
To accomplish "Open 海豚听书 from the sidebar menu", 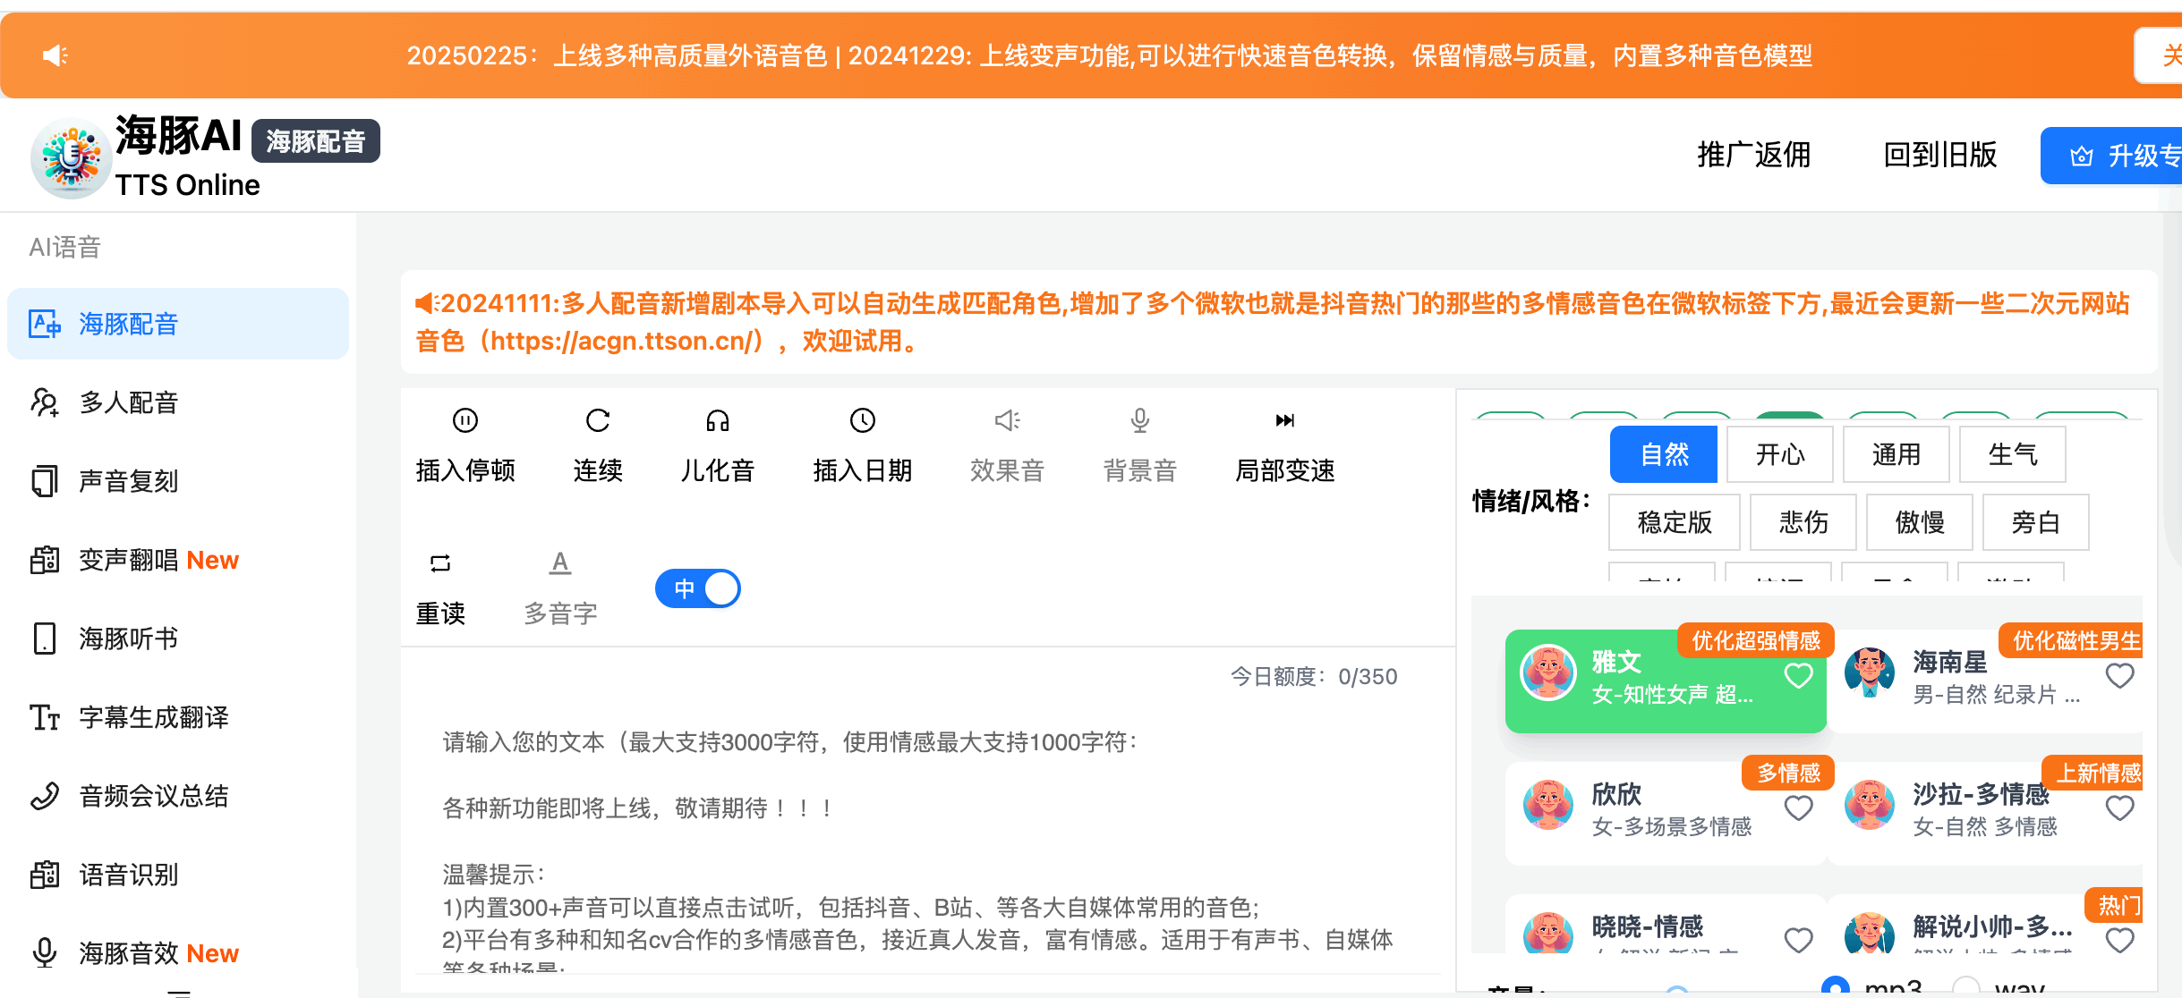I will click(x=126, y=638).
